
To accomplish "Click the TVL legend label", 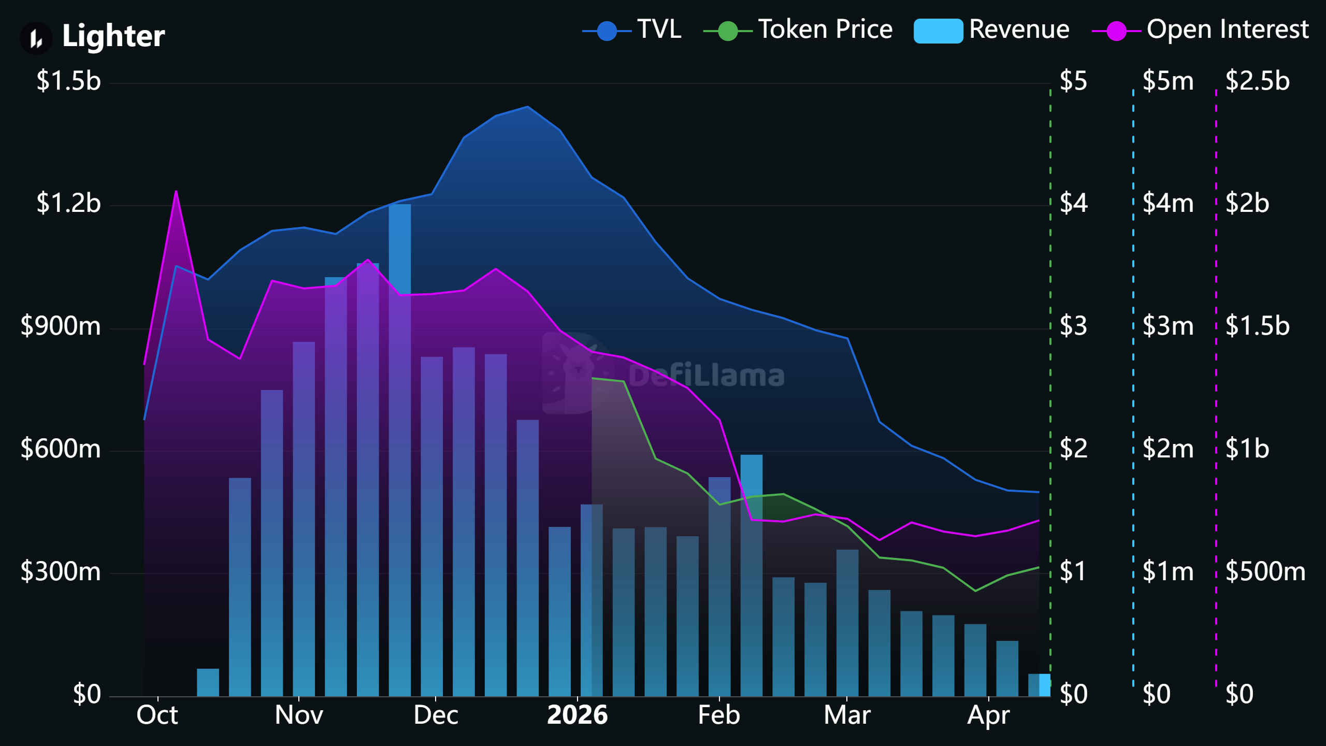I will point(659,29).
